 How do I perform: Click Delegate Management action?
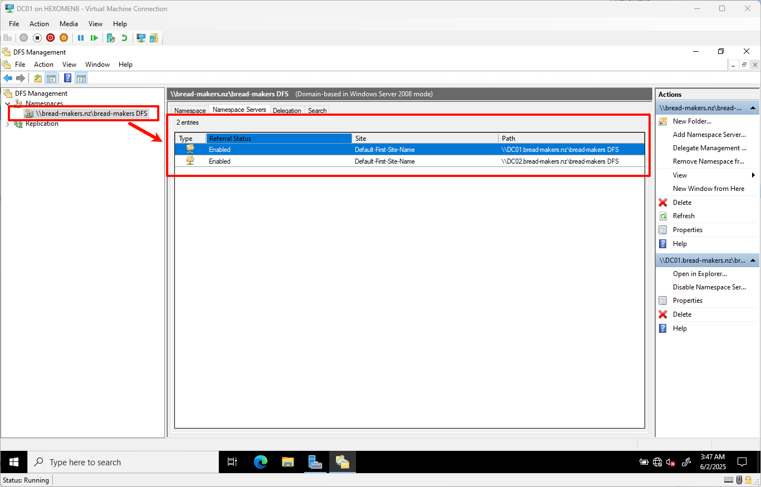coord(710,148)
